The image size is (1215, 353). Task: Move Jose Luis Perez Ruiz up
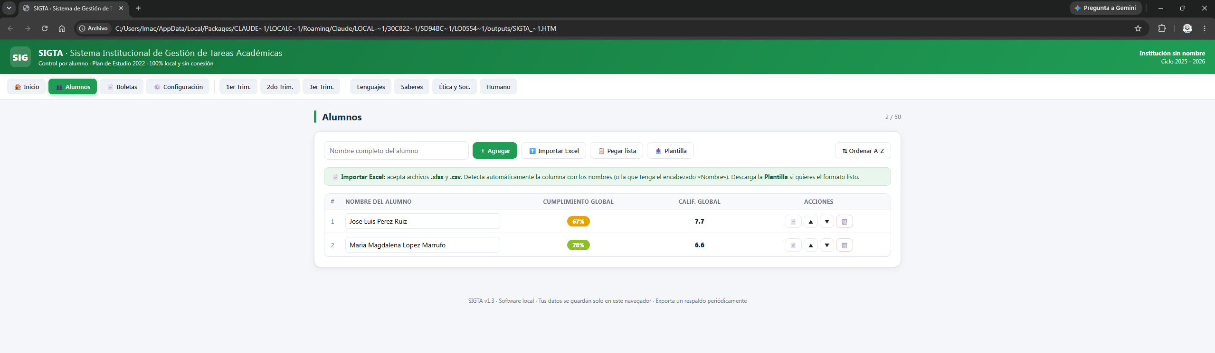point(810,221)
